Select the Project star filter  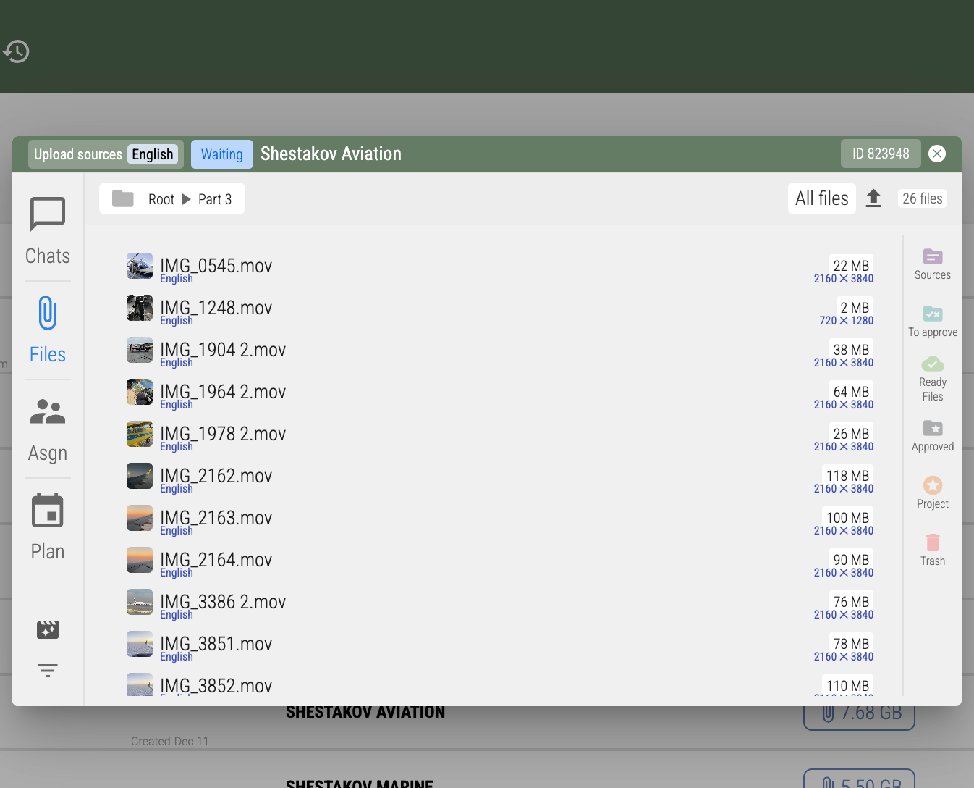(932, 492)
